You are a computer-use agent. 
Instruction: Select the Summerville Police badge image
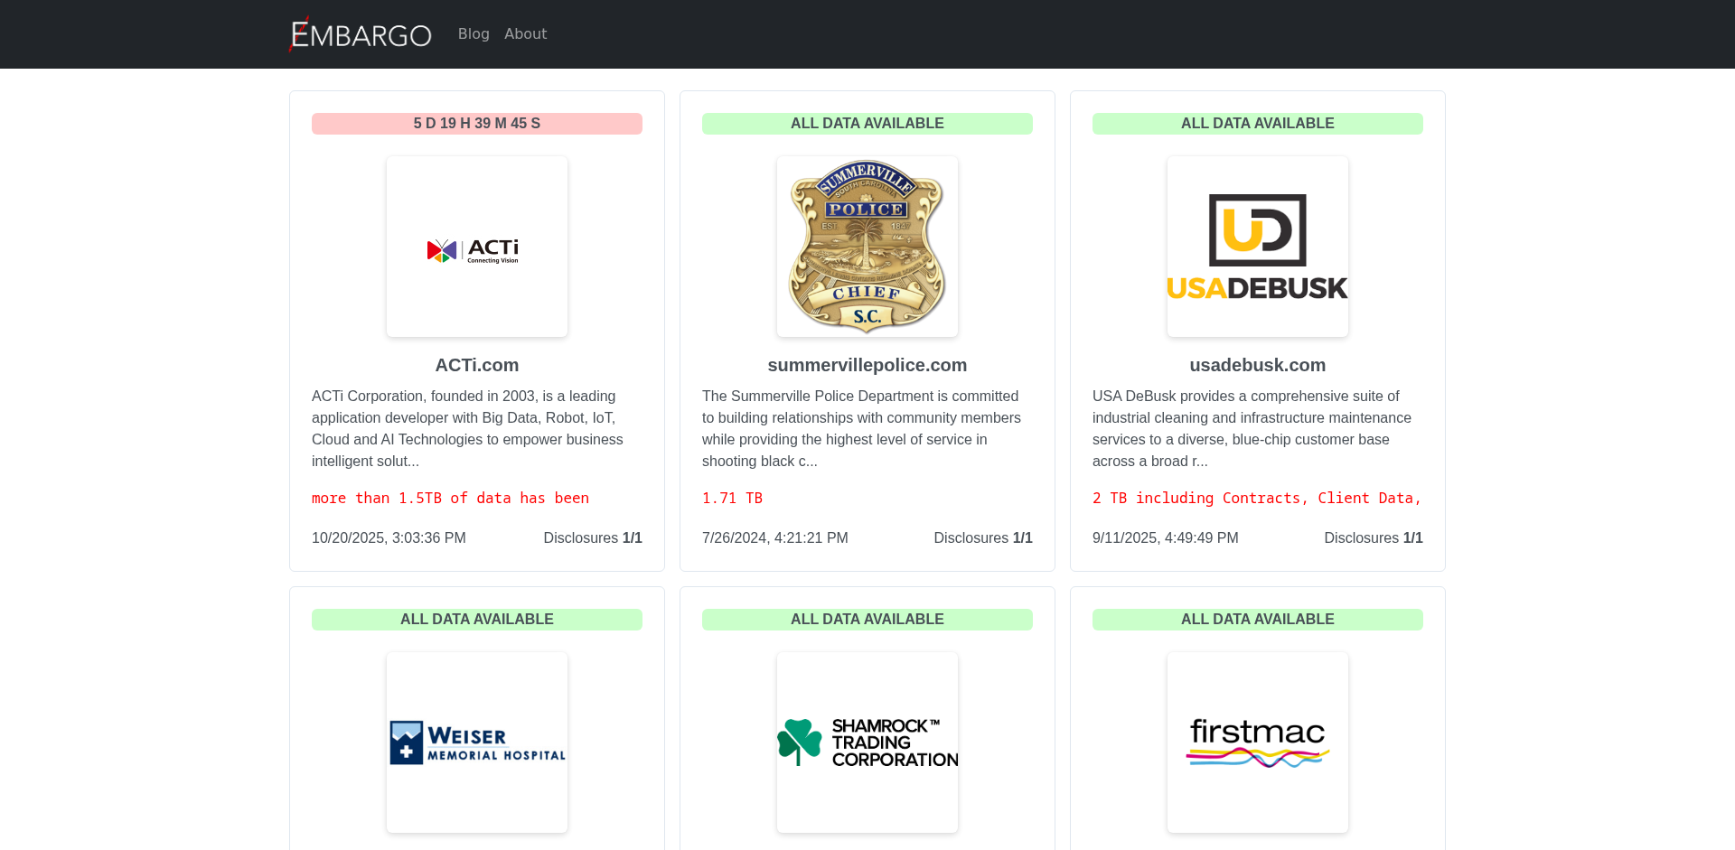tap(867, 248)
